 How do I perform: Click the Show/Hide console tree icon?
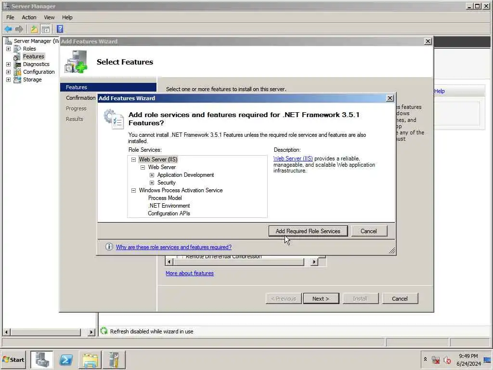tap(46, 29)
